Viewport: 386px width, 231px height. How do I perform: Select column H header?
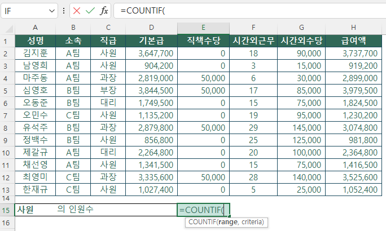pyautogui.click(x=353, y=28)
